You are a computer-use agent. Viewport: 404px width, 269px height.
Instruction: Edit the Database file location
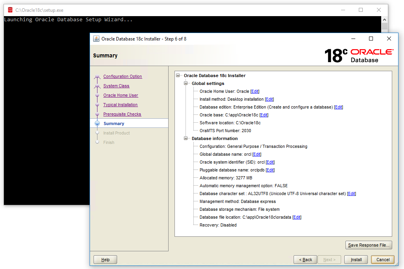[x=297, y=217]
